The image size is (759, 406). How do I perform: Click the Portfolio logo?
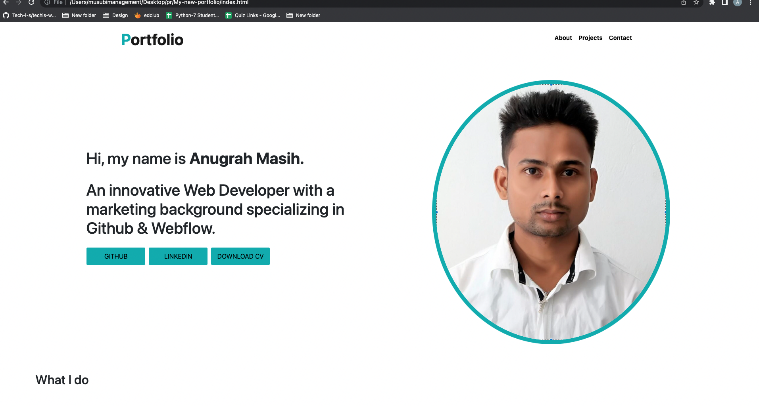point(152,40)
